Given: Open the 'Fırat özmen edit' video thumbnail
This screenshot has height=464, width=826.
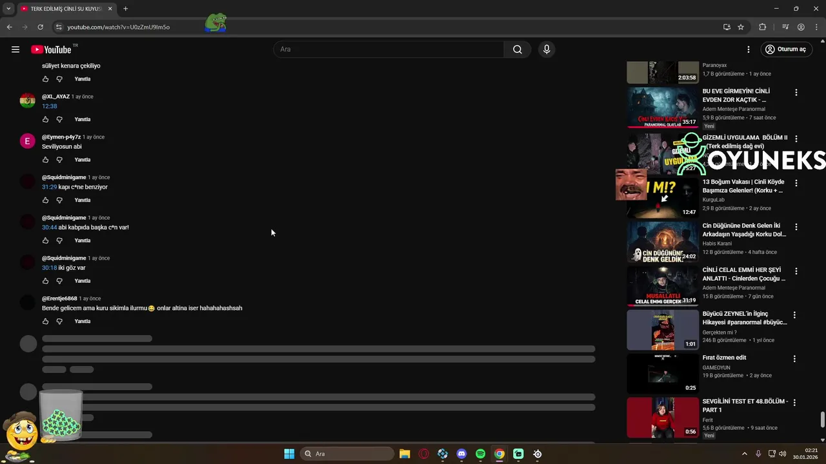Looking at the screenshot, I should (x=663, y=373).
